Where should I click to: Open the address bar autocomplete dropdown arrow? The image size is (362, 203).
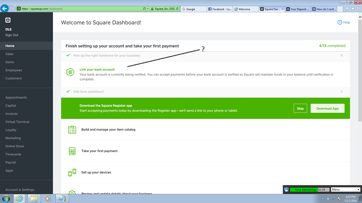(x=148, y=9)
